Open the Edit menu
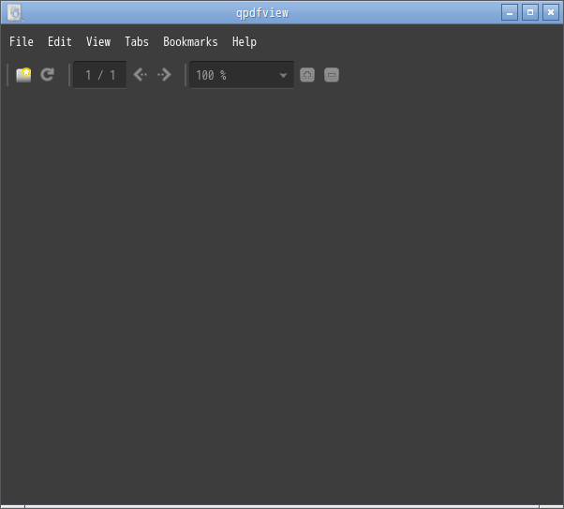This screenshot has width=564, height=509. click(x=60, y=42)
